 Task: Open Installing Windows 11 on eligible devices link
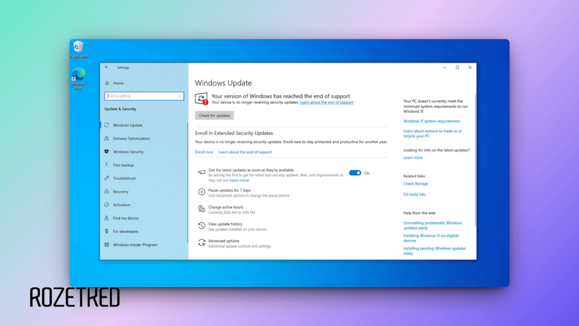tap(431, 238)
